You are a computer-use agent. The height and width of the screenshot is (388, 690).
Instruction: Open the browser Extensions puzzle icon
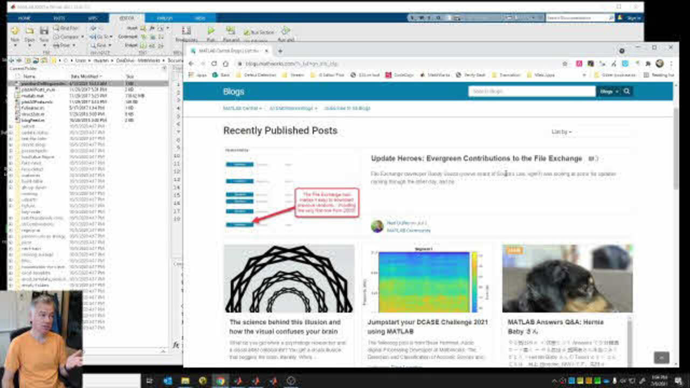pos(648,64)
